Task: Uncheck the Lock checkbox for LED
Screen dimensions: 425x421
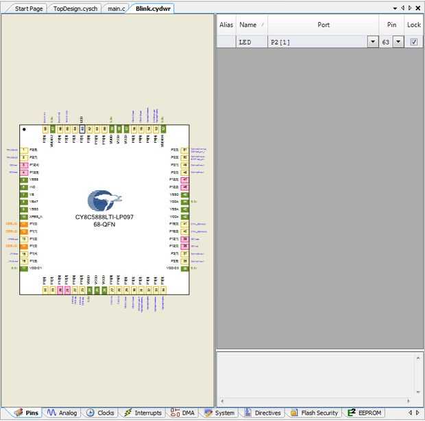Action: click(x=413, y=42)
